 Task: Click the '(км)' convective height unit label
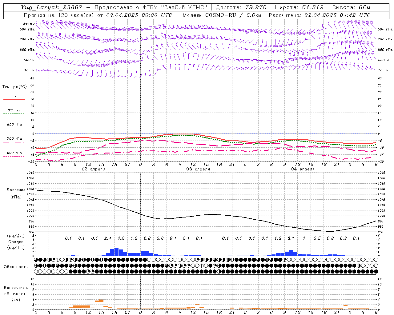point(16,300)
